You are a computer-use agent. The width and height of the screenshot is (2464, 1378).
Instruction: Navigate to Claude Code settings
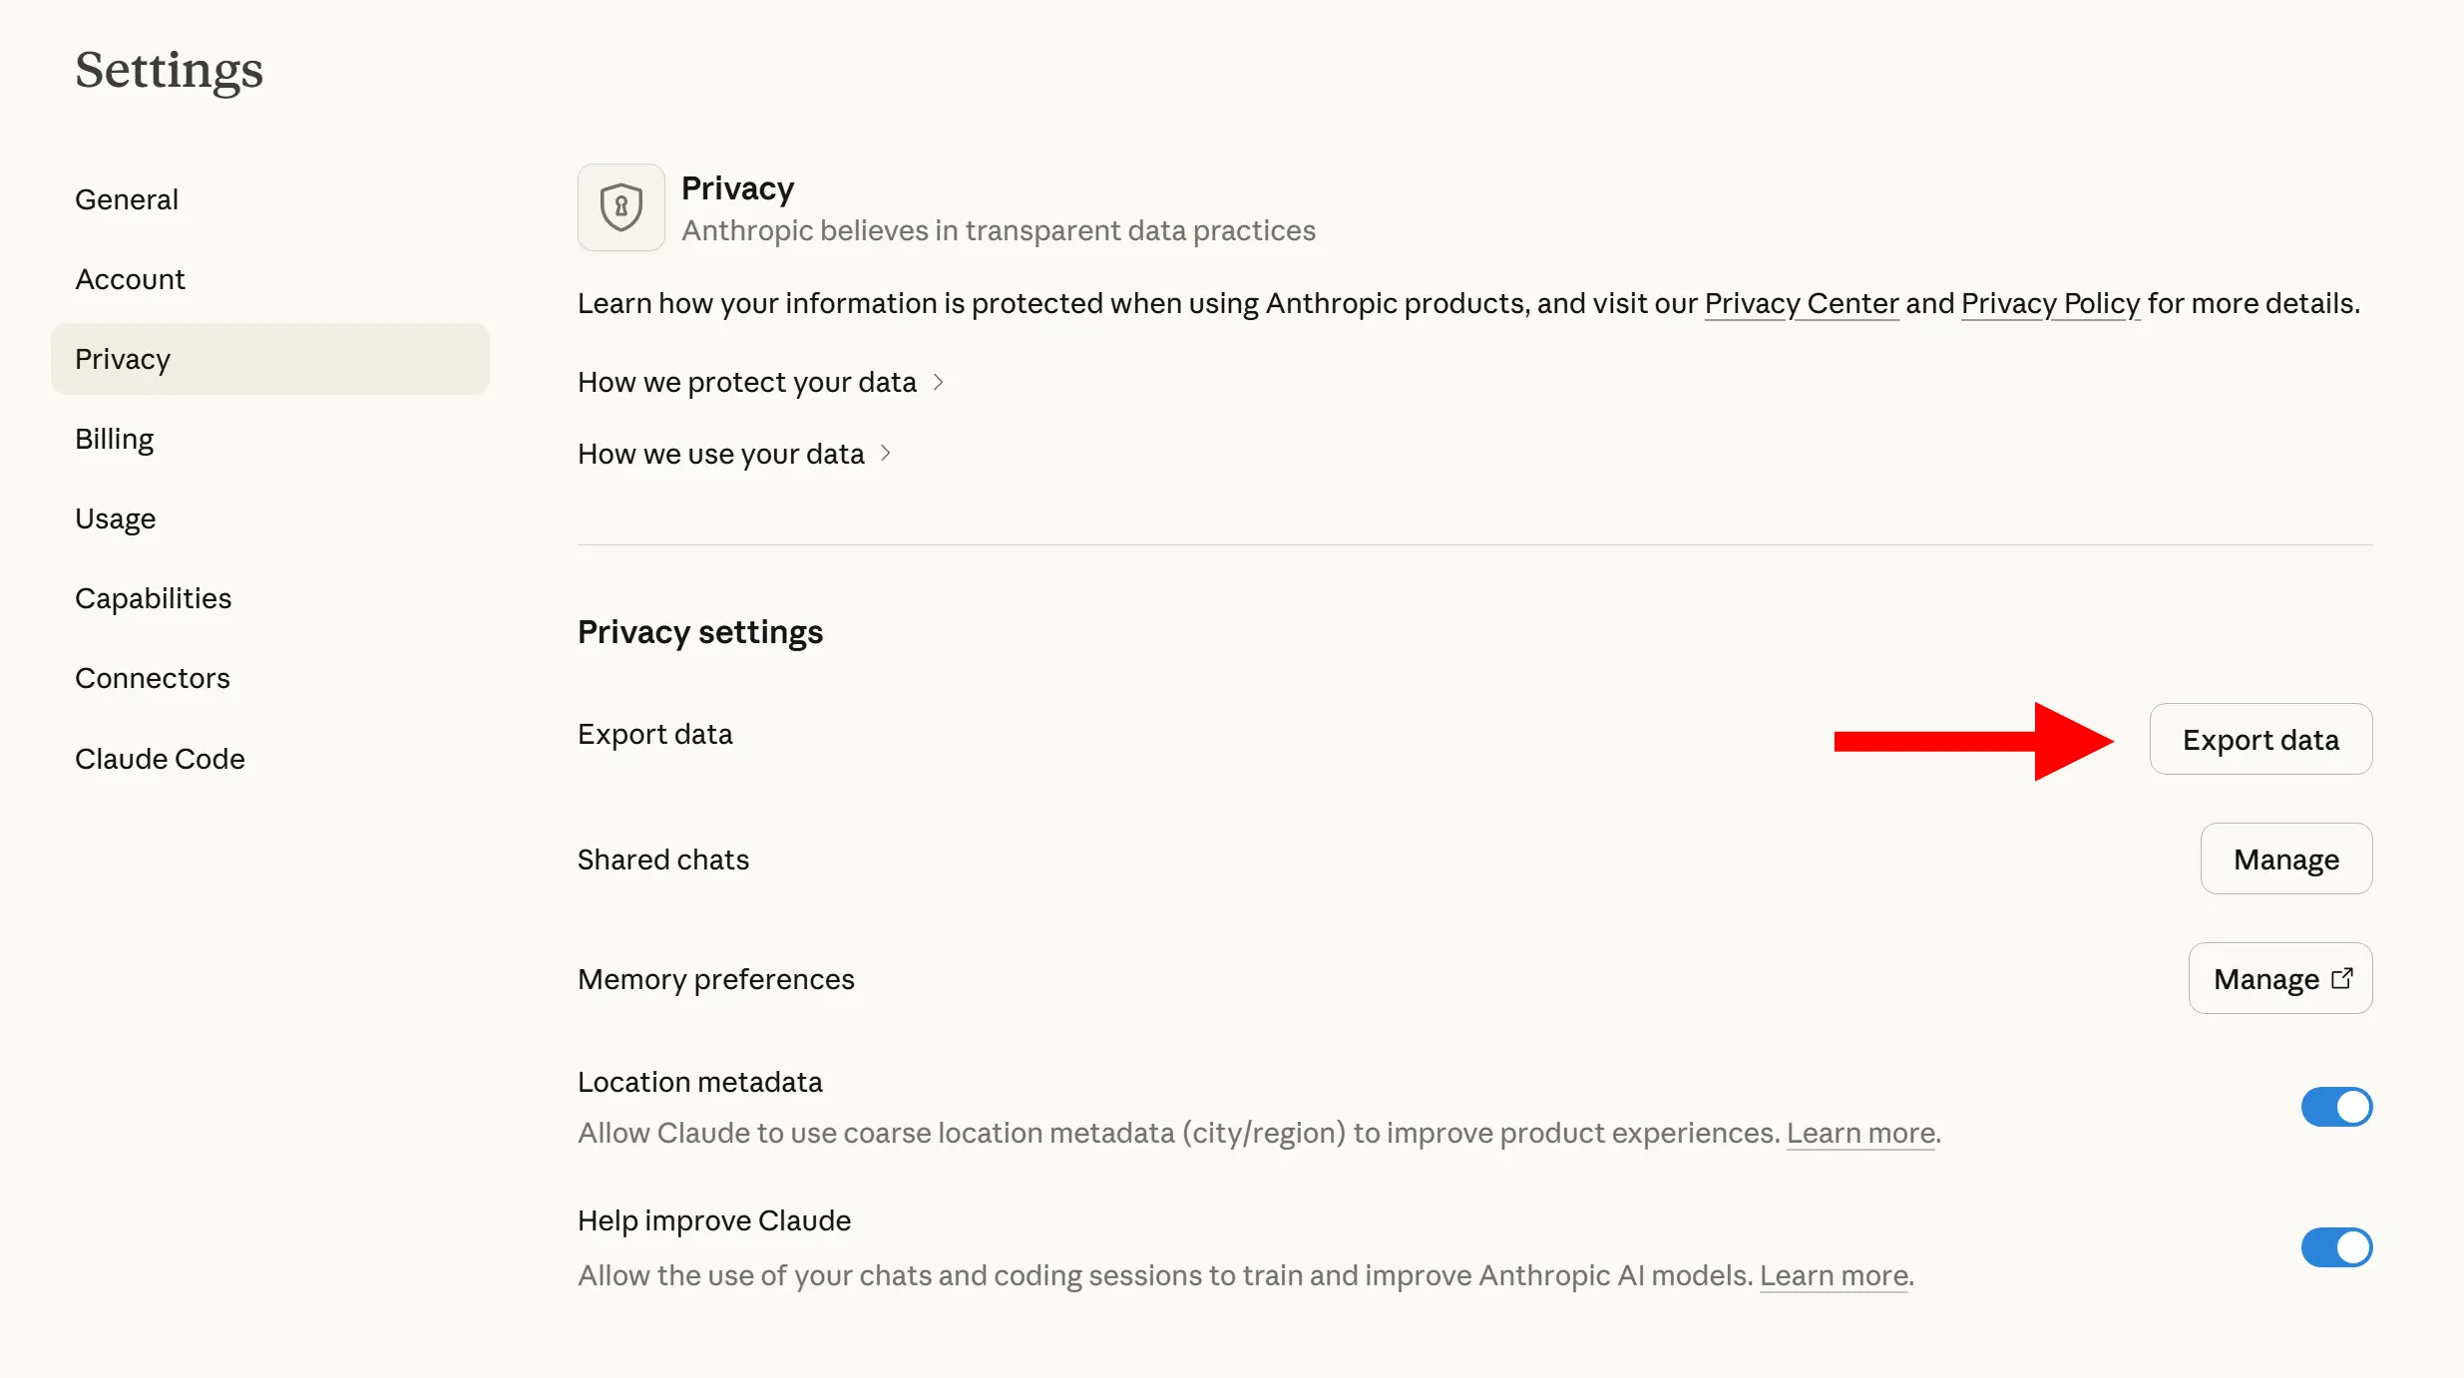point(160,759)
